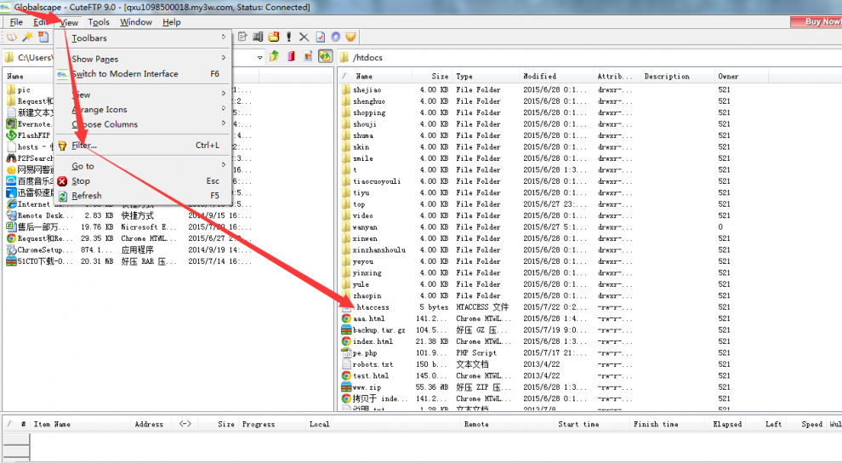Sort remote files by Modified column

[540, 77]
